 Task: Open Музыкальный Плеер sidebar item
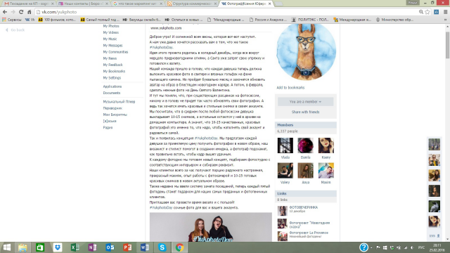point(119,101)
